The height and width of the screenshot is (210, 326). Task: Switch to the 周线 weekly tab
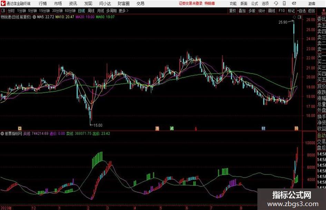coord(91,11)
